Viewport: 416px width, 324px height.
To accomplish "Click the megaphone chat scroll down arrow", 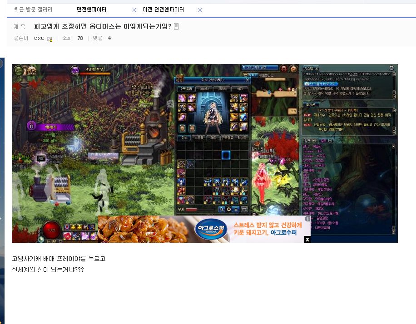I will click(x=394, y=133).
